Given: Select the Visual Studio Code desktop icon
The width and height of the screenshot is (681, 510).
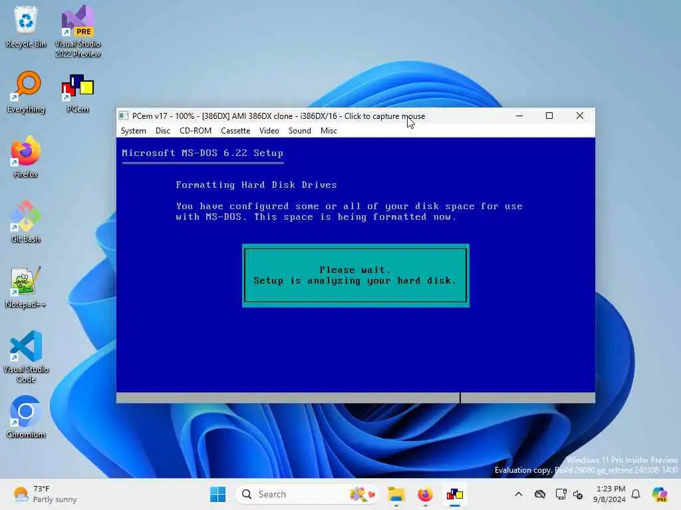Looking at the screenshot, I should (x=26, y=357).
